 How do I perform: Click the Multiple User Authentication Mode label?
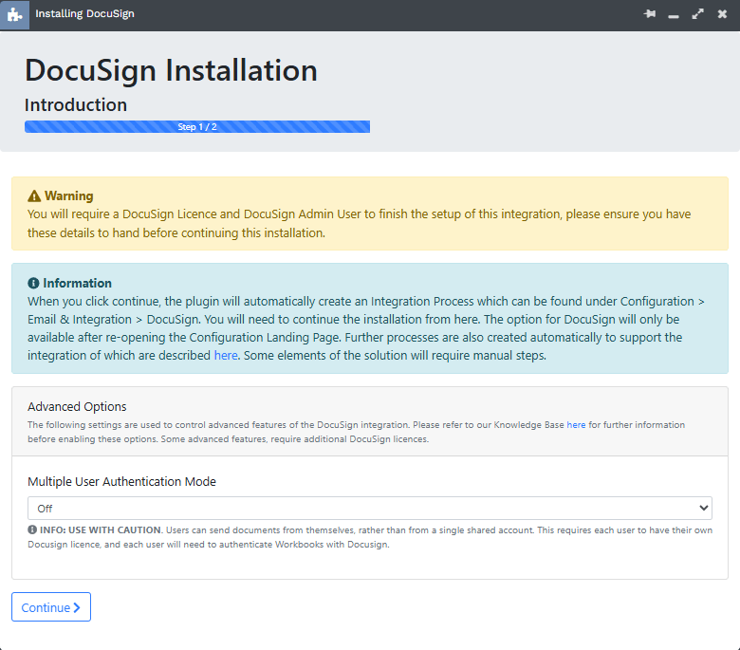(121, 481)
